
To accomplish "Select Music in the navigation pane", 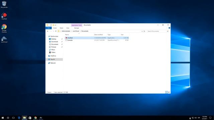I will (x=53, y=50).
